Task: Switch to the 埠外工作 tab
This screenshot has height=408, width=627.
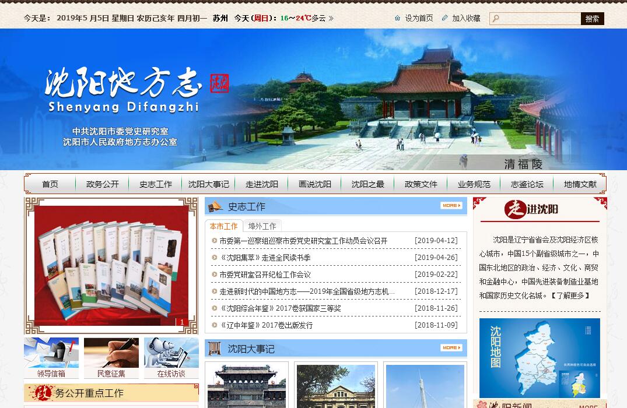Action: tap(262, 226)
